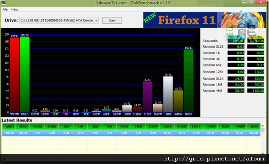Minimize the DiskBenchmark window
Viewport: 269px width, 164px height.
point(245,2)
